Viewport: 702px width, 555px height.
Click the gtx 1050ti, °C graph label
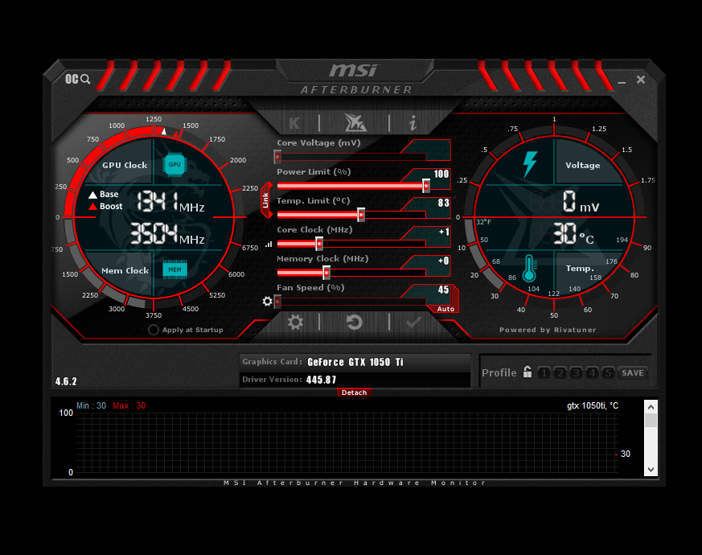point(593,406)
